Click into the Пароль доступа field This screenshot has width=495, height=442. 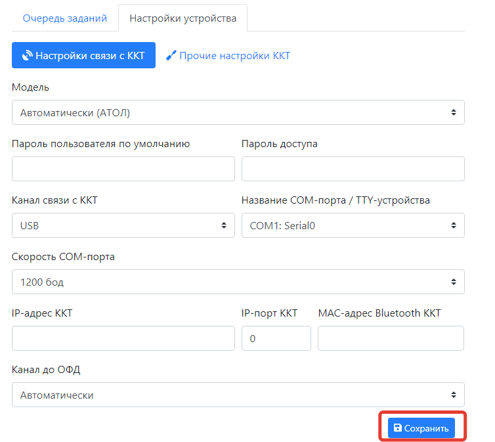click(x=353, y=169)
